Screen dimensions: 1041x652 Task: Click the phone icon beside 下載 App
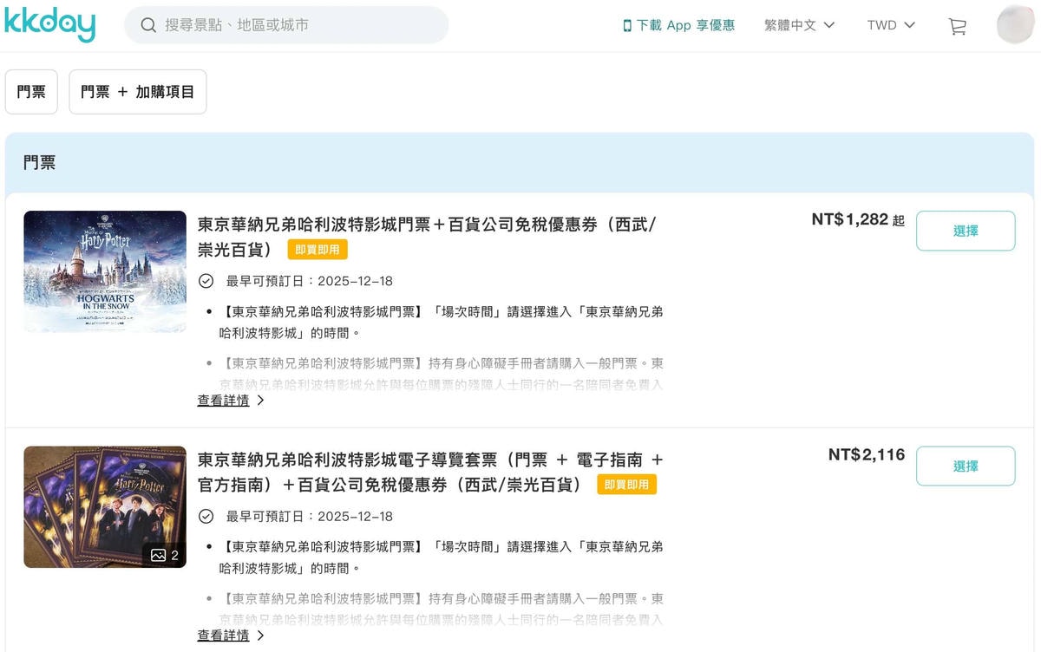click(627, 26)
